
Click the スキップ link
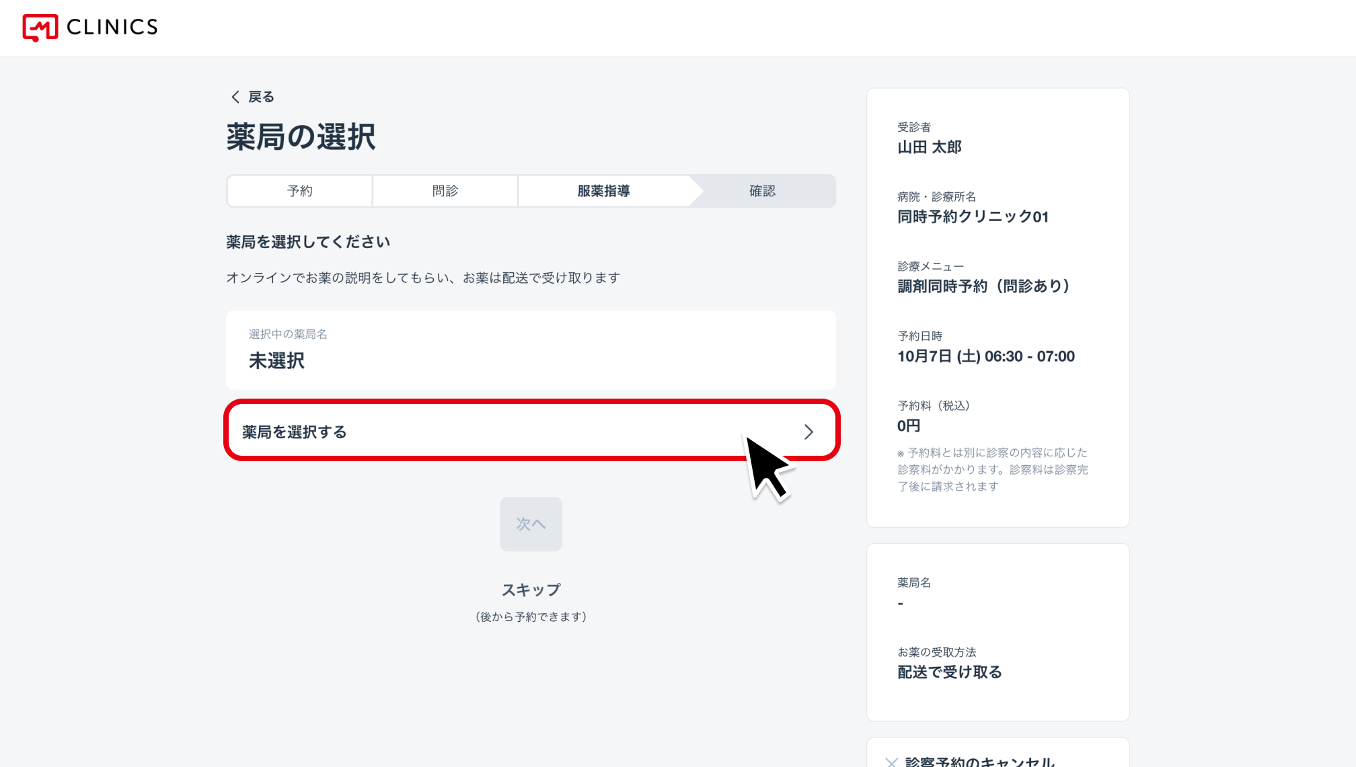click(x=531, y=590)
